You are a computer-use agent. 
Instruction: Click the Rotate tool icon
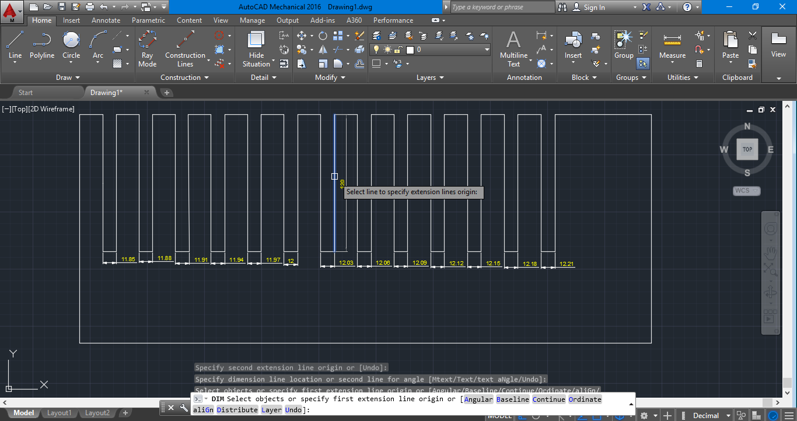(323, 36)
